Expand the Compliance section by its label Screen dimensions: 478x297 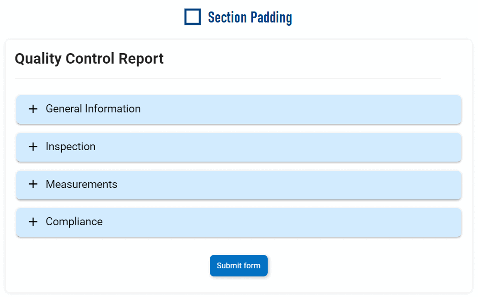(74, 222)
